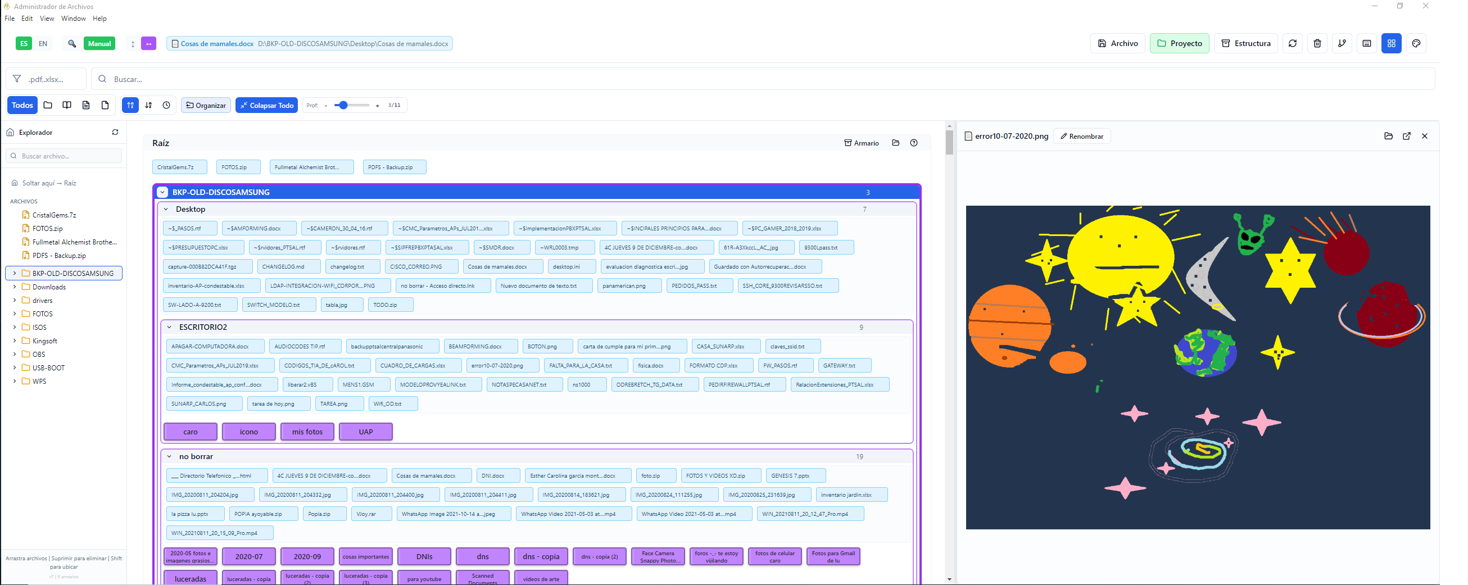This screenshot has height=585, width=1468.
Task: Click the Renombrar button
Action: [x=1082, y=137]
